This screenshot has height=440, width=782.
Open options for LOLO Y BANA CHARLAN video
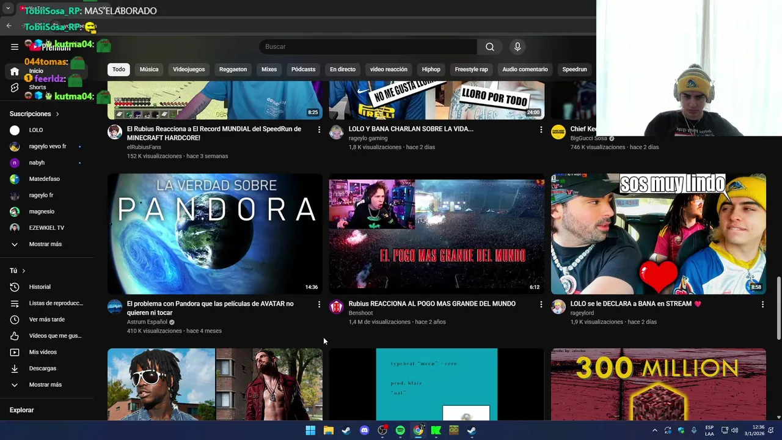[541, 130]
